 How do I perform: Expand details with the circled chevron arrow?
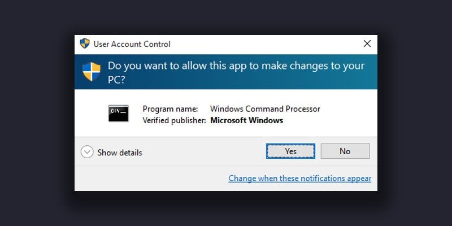point(87,151)
